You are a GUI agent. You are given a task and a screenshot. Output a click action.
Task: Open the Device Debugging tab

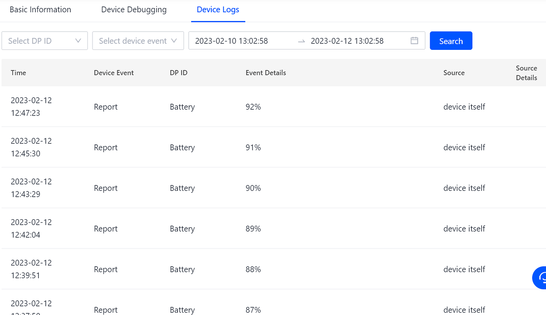tap(134, 9)
